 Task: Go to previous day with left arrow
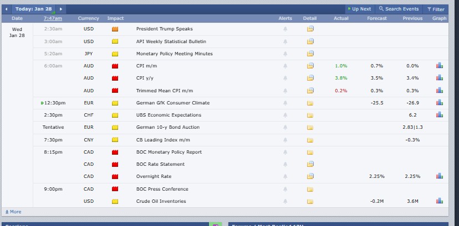(x=7, y=9)
